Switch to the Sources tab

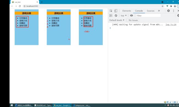click(150, 11)
